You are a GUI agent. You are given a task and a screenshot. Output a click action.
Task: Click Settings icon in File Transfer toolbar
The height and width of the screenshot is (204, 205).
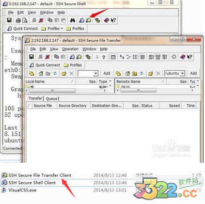tap(88, 57)
